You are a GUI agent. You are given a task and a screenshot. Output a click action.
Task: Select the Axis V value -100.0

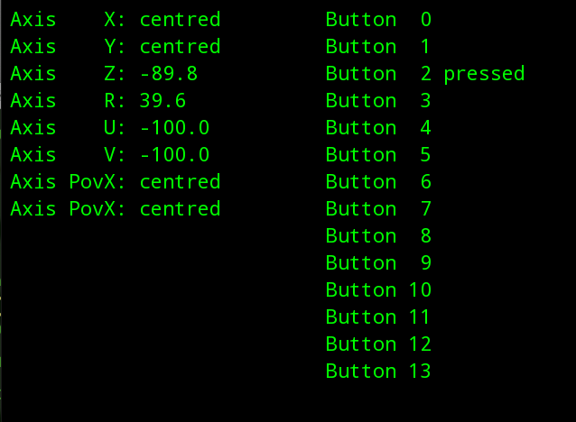tap(174, 154)
